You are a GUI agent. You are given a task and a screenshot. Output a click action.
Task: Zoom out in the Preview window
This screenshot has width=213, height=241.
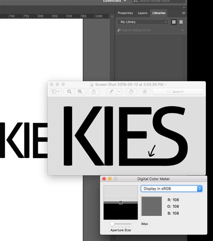click(x=69, y=91)
